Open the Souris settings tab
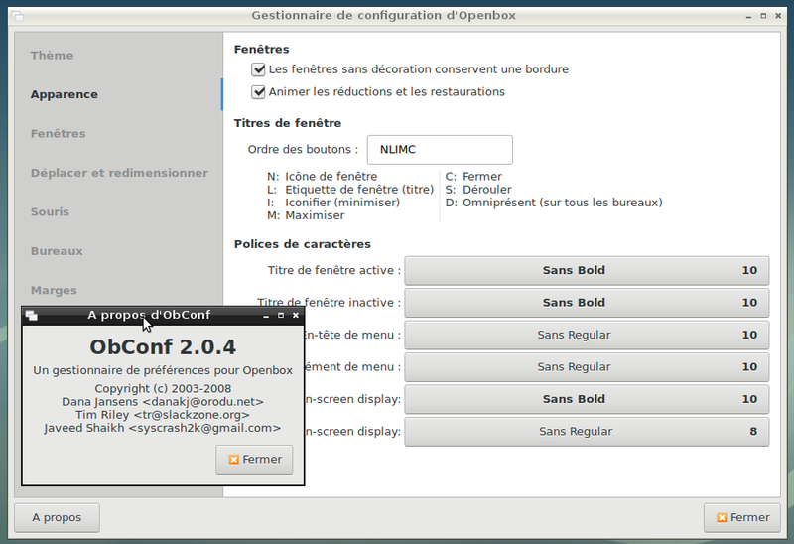This screenshot has height=544, width=794. point(51,211)
